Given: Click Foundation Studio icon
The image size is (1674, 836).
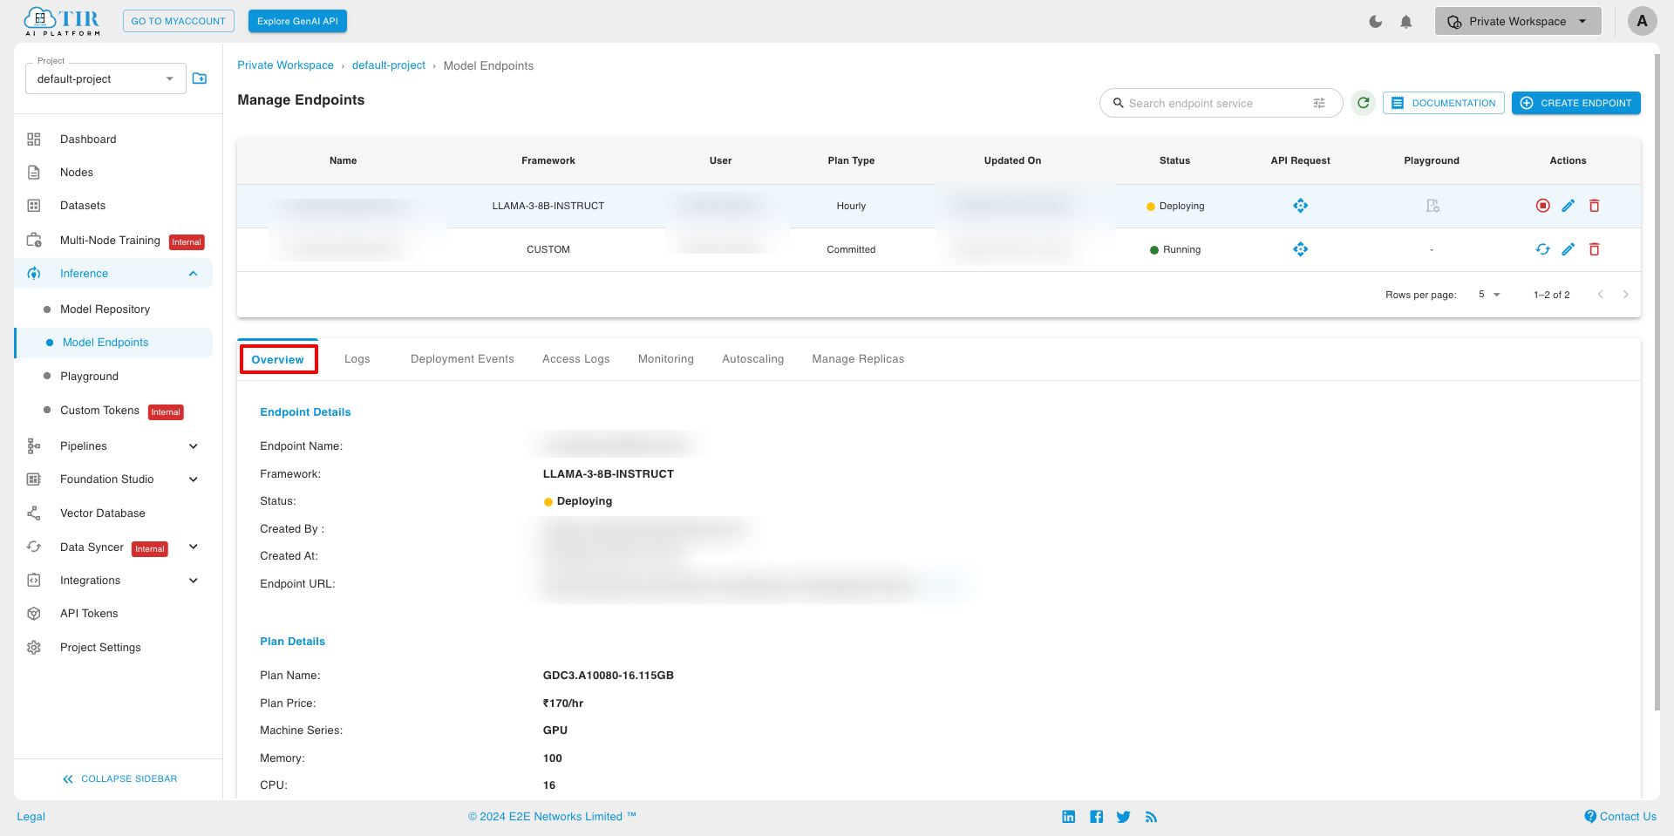Looking at the screenshot, I should pyautogui.click(x=34, y=479).
